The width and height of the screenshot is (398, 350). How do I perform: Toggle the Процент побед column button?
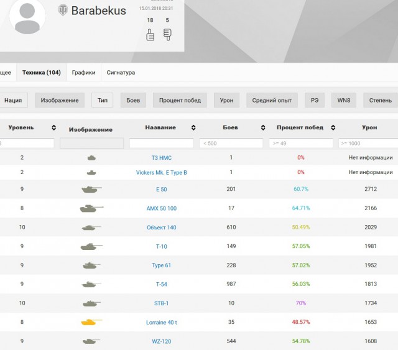[180, 100]
